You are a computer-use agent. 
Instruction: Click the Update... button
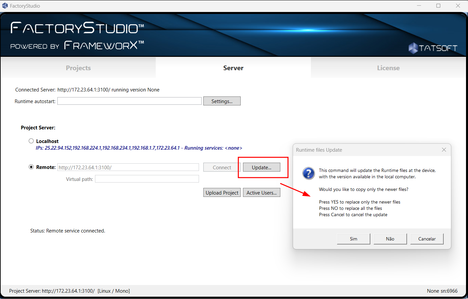point(261,167)
